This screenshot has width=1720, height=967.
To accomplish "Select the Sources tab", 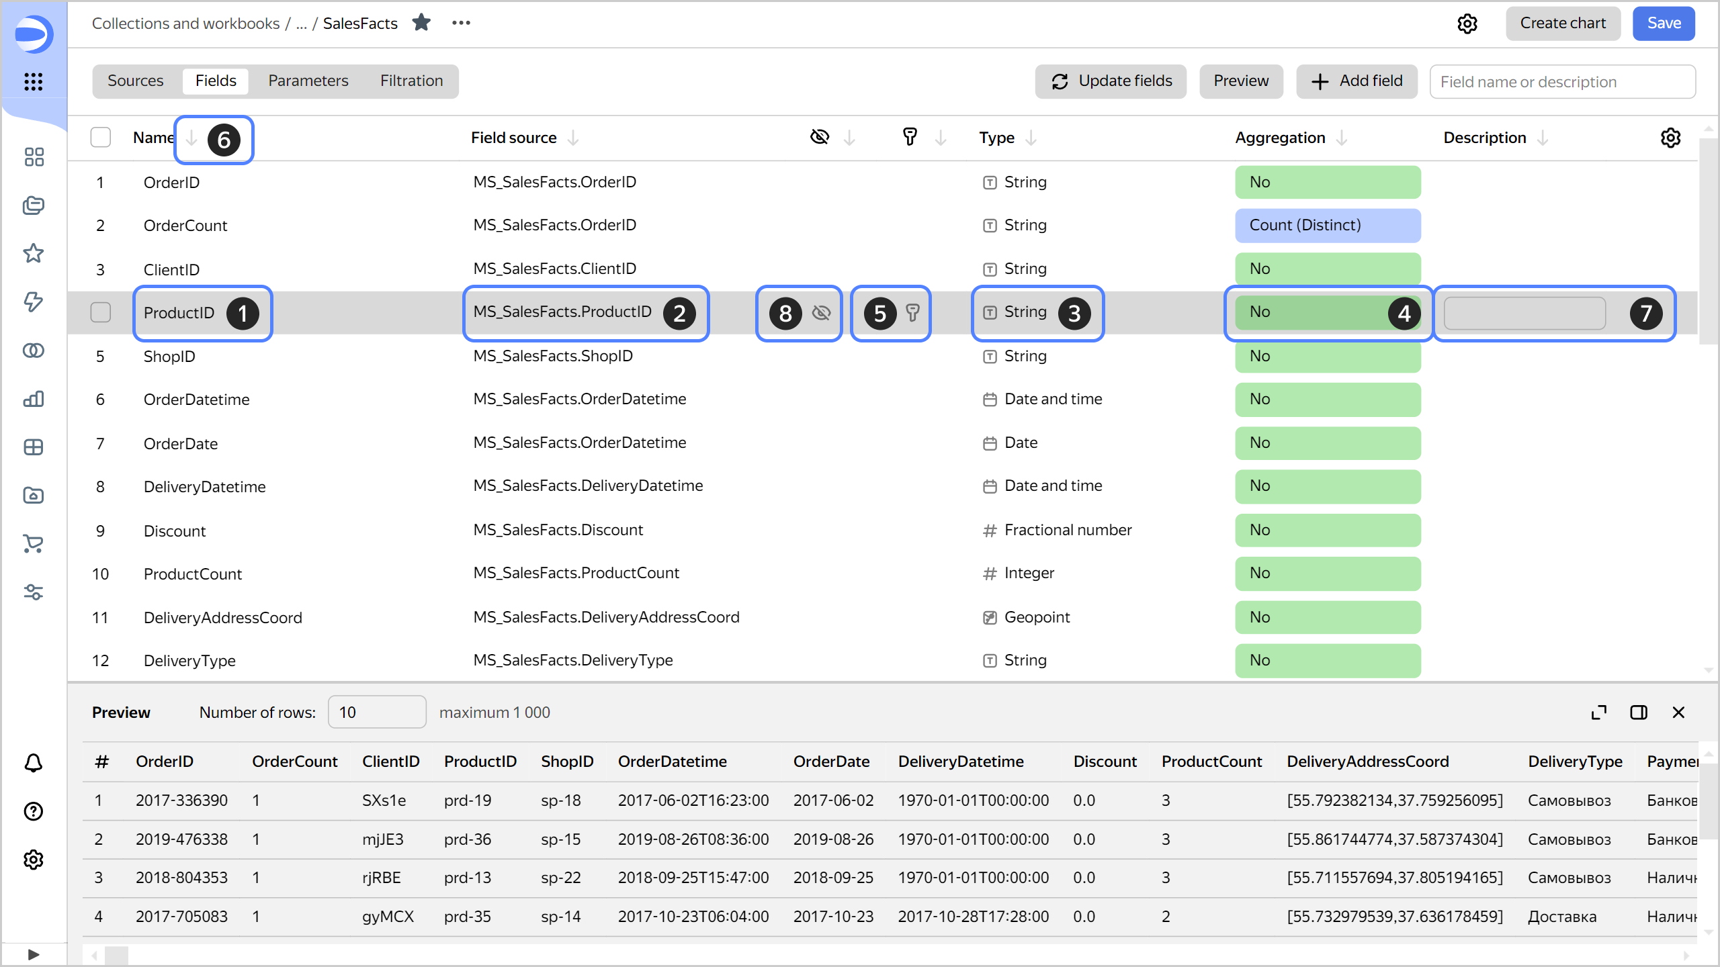I will [x=134, y=81].
